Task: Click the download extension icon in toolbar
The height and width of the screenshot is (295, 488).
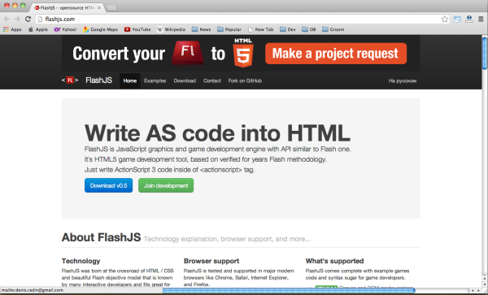Action: click(x=469, y=20)
